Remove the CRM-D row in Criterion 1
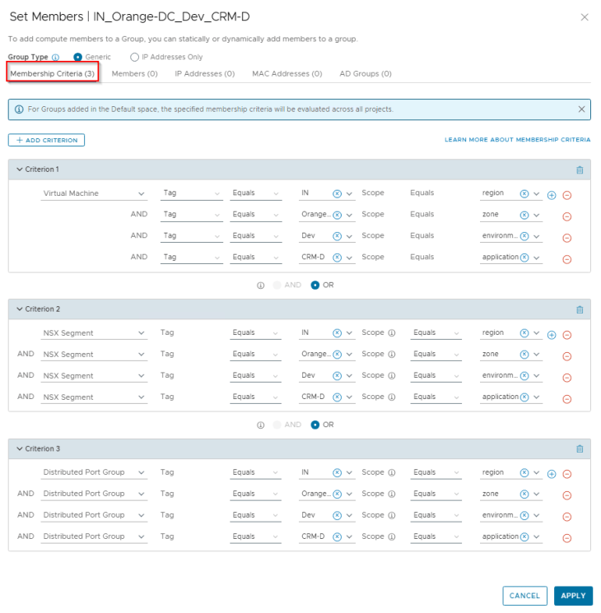Viewport: 601px width, 613px height. click(x=566, y=259)
